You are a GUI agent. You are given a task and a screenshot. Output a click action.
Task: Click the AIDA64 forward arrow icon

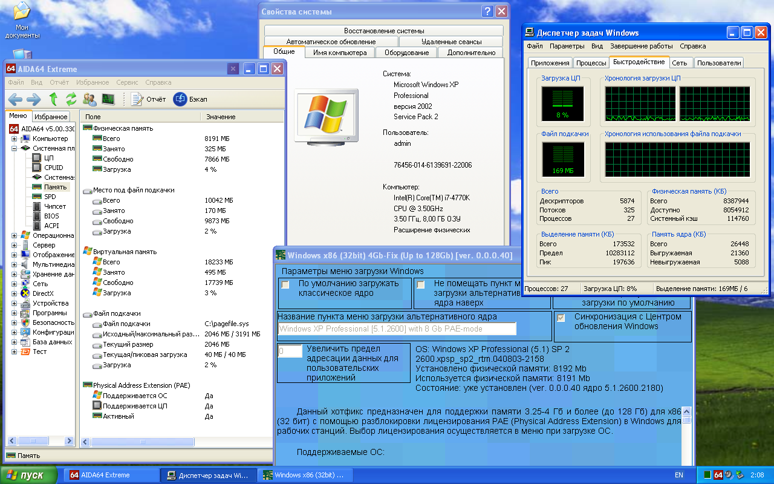pyautogui.click(x=33, y=99)
